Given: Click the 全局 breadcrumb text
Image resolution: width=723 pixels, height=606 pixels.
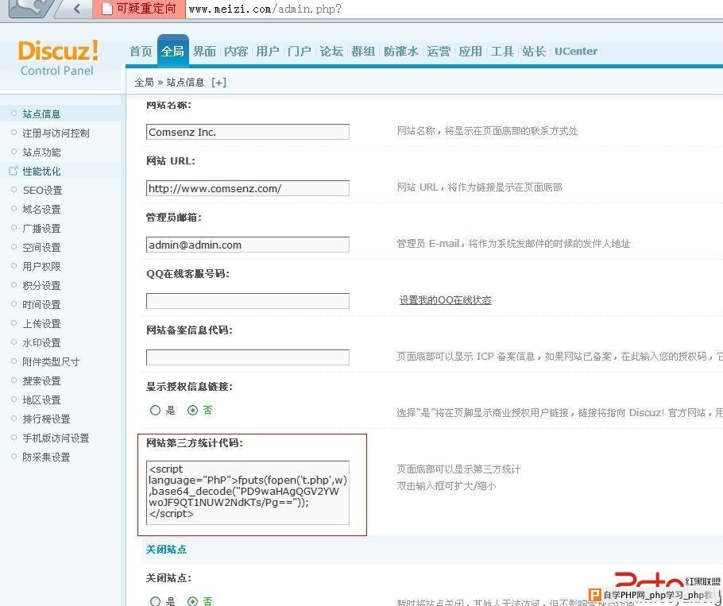Looking at the screenshot, I should click(144, 83).
